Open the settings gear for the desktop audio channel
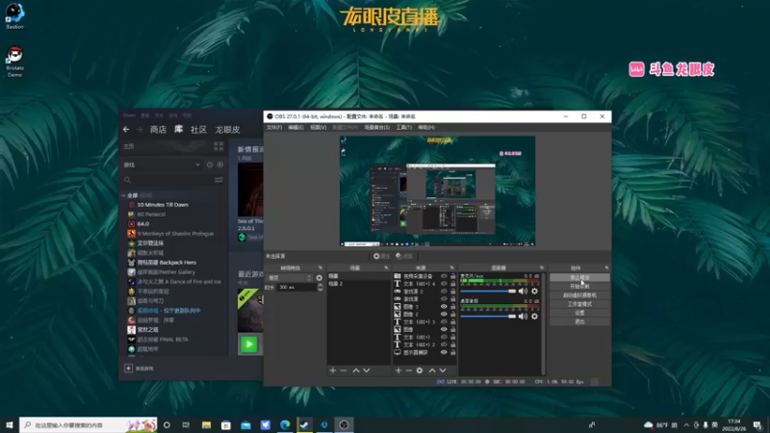770x433 pixels. tap(534, 317)
